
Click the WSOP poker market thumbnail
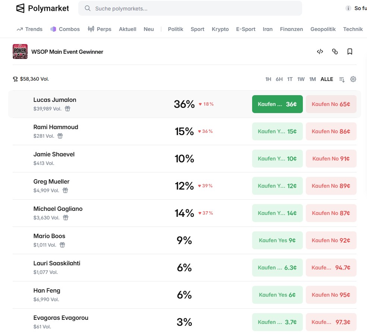pyautogui.click(x=20, y=51)
